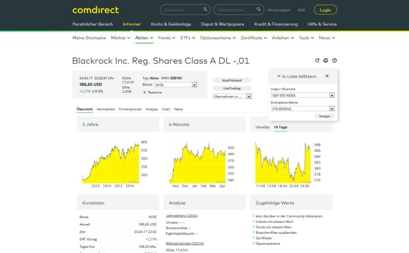Open the Börse NYSE dropdown
This screenshot has width=409, height=253.
[176, 85]
